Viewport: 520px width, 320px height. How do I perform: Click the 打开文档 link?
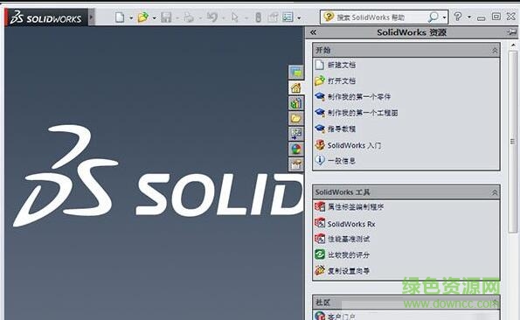[x=342, y=81]
